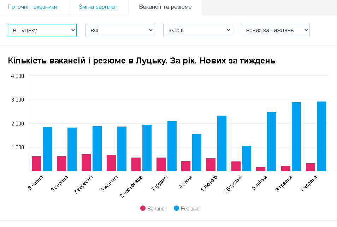Switch to the Поточні показники tab

32,7
